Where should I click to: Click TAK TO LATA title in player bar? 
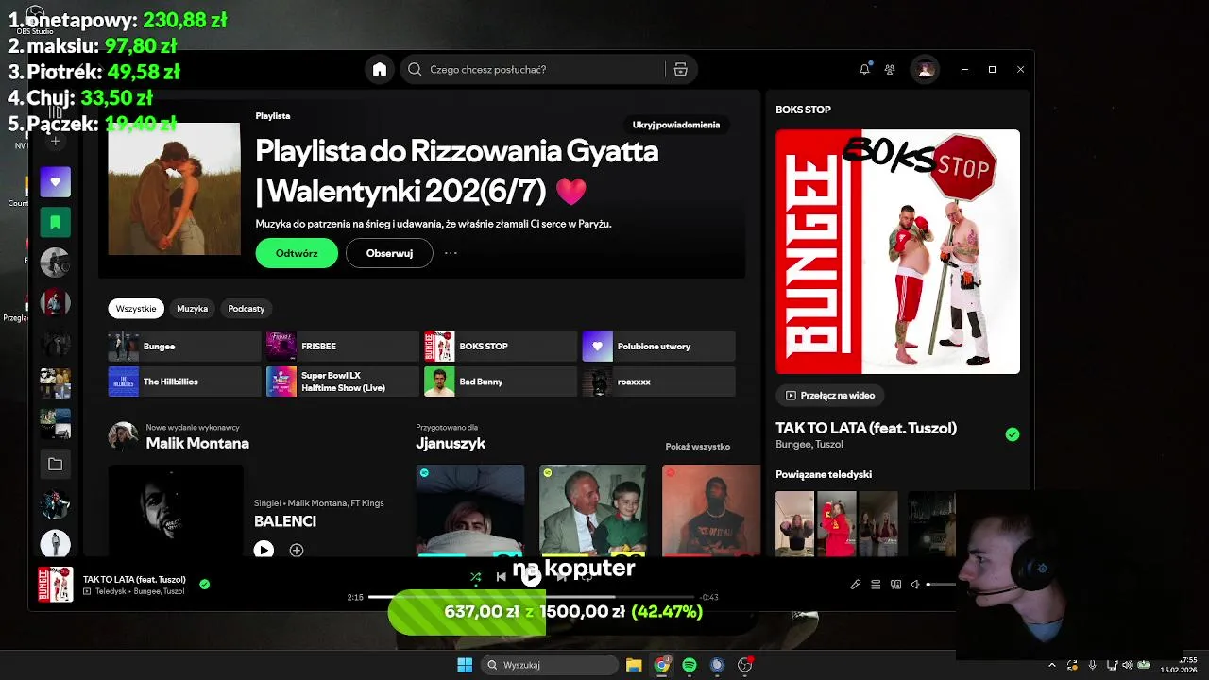134,579
